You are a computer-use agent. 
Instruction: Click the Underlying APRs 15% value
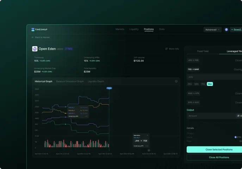tap(86, 61)
